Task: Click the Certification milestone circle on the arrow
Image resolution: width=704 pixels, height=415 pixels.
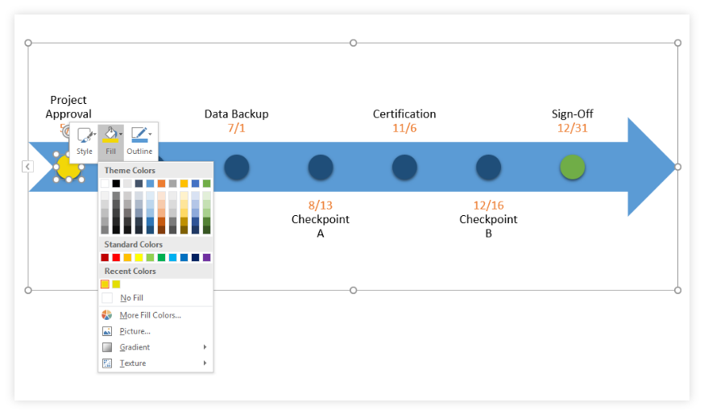Action: click(x=404, y=167)
